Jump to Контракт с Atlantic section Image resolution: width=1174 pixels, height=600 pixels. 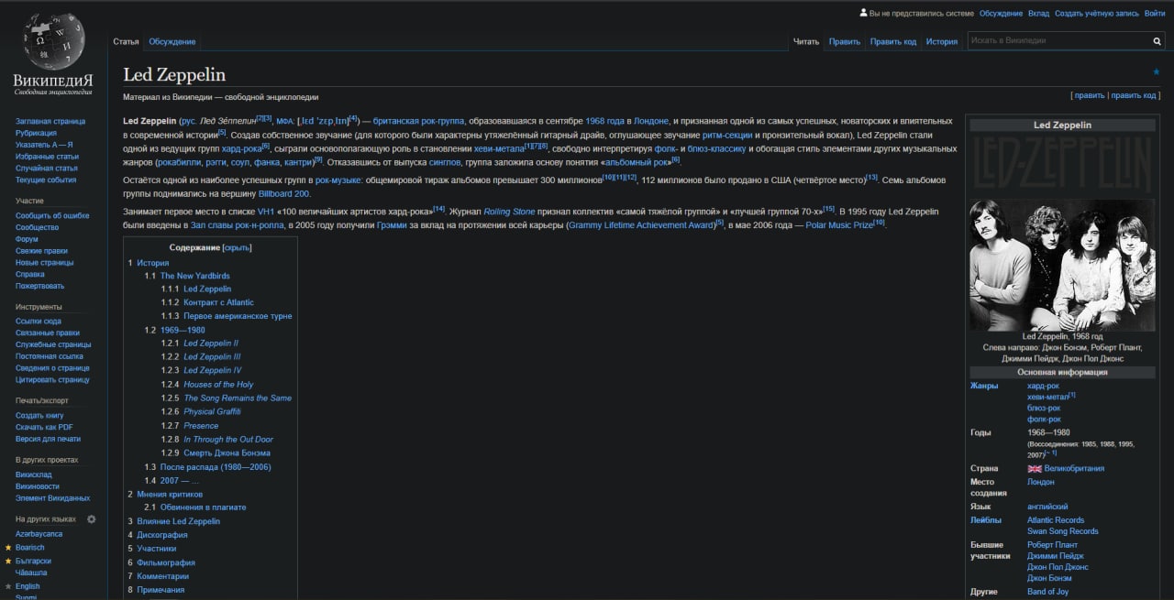218,302
